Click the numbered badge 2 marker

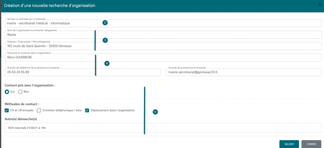[x=105, y=23]
